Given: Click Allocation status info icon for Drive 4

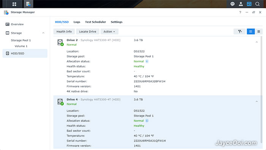Looking at the screenshot, I should point(147,121).
